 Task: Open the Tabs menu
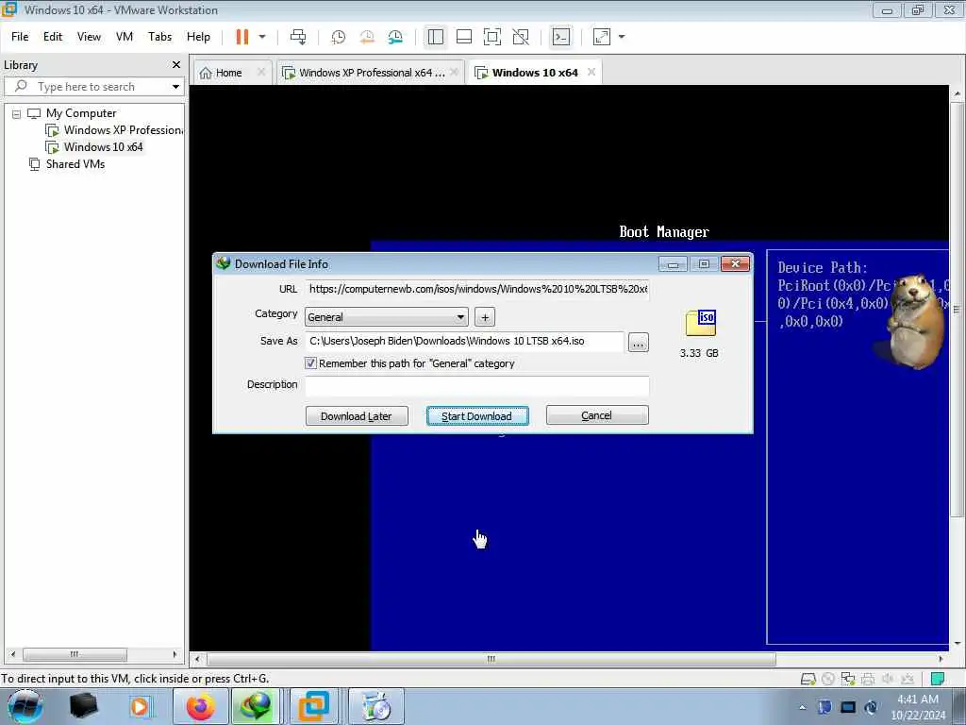(159, 37)
